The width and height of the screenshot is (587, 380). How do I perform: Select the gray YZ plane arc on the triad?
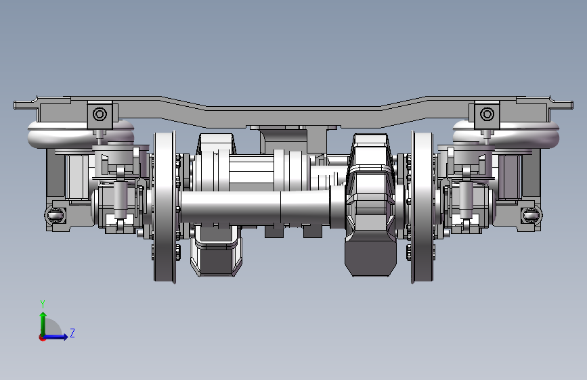click(53, 327)
